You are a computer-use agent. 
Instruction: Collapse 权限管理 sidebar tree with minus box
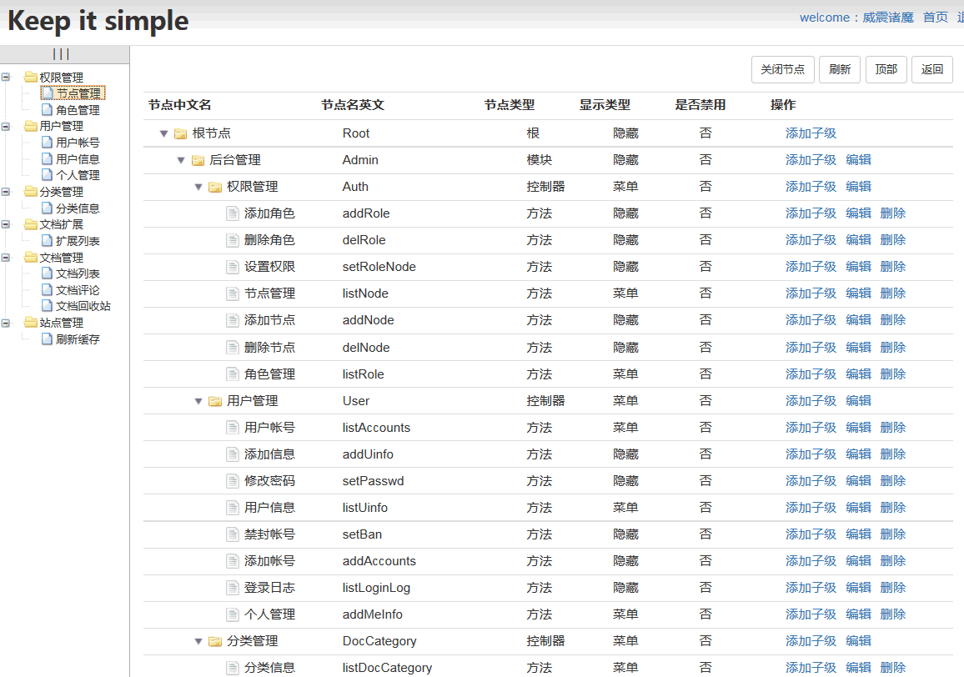[x=6, y=78]
